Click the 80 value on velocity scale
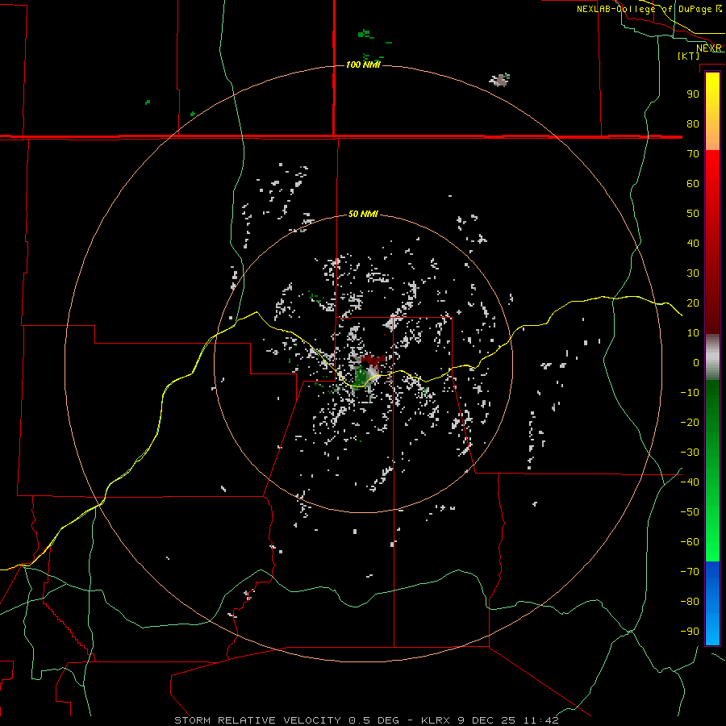Viewport: 726px width, 726px height. click(x=693, y=123)
